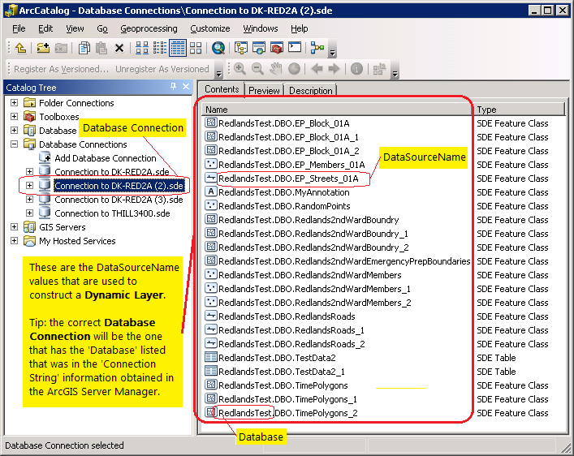Open the ModelBuilder window icon
Viewport: 574px width, 456px height.
point(317,48)
